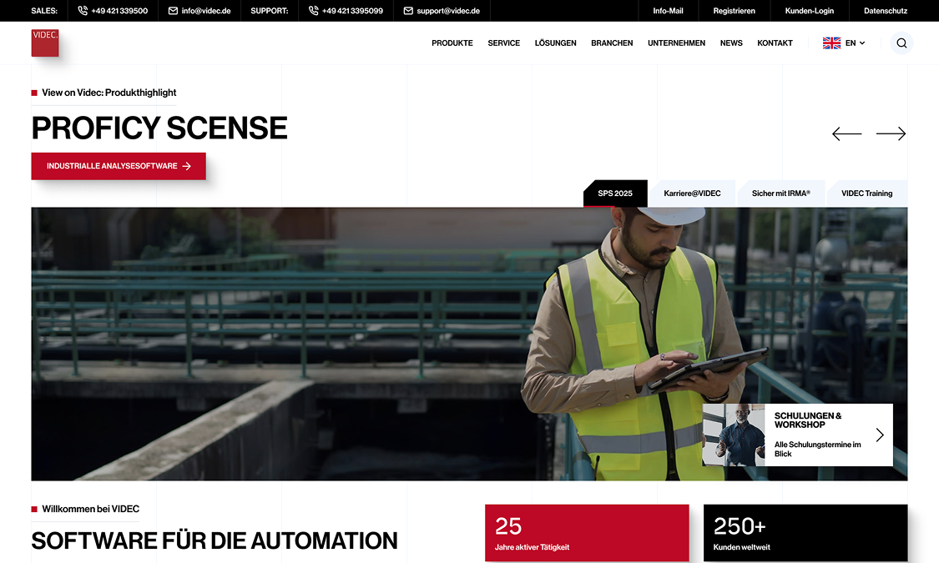
Task: Click the Industrielle Analysesoftware button
Action: [x=119, y=166]
